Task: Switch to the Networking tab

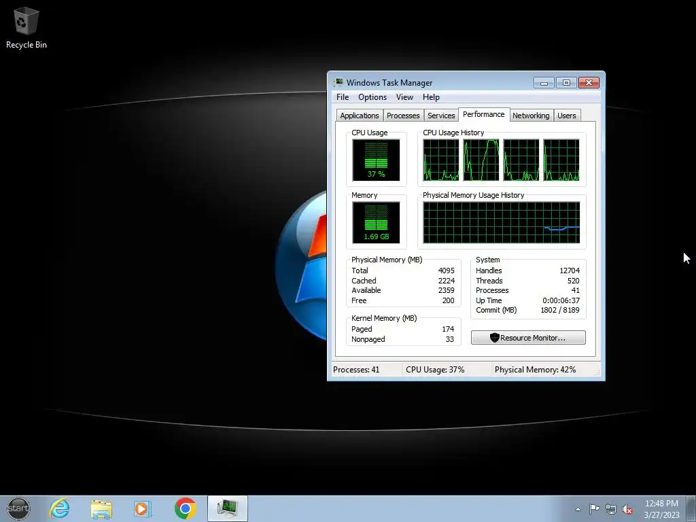Action: coord(531,116)
